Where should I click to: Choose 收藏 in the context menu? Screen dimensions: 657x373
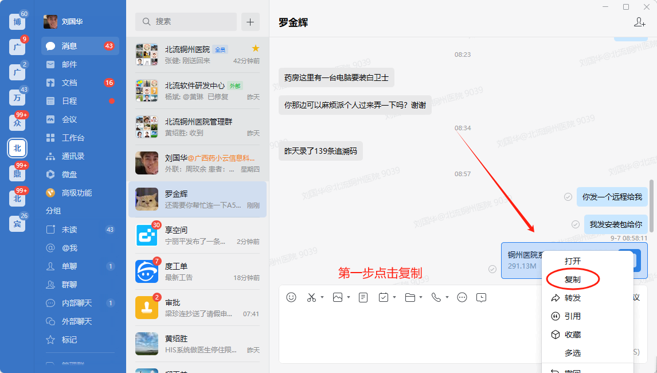point(587,335)
